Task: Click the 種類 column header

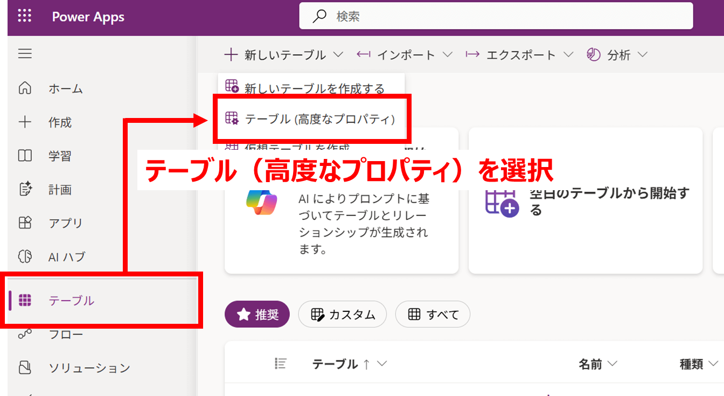Action: pos(692,364)
